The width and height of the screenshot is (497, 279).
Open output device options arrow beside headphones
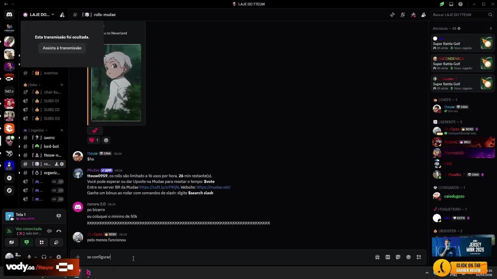pyautogui.click(x=50, y=257)
